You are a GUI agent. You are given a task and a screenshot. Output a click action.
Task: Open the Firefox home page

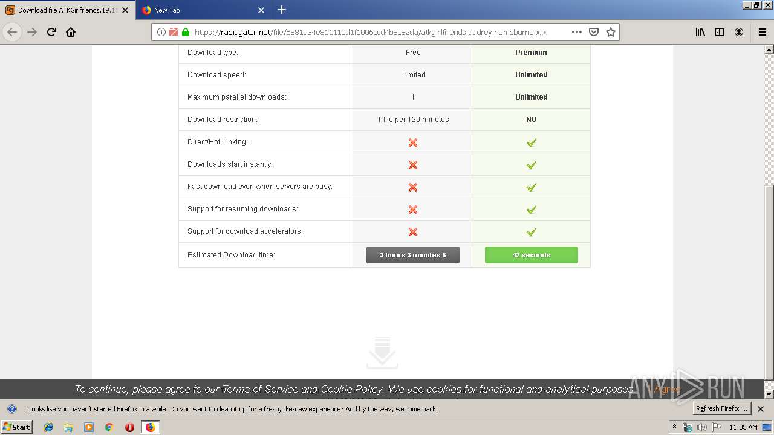71,32
